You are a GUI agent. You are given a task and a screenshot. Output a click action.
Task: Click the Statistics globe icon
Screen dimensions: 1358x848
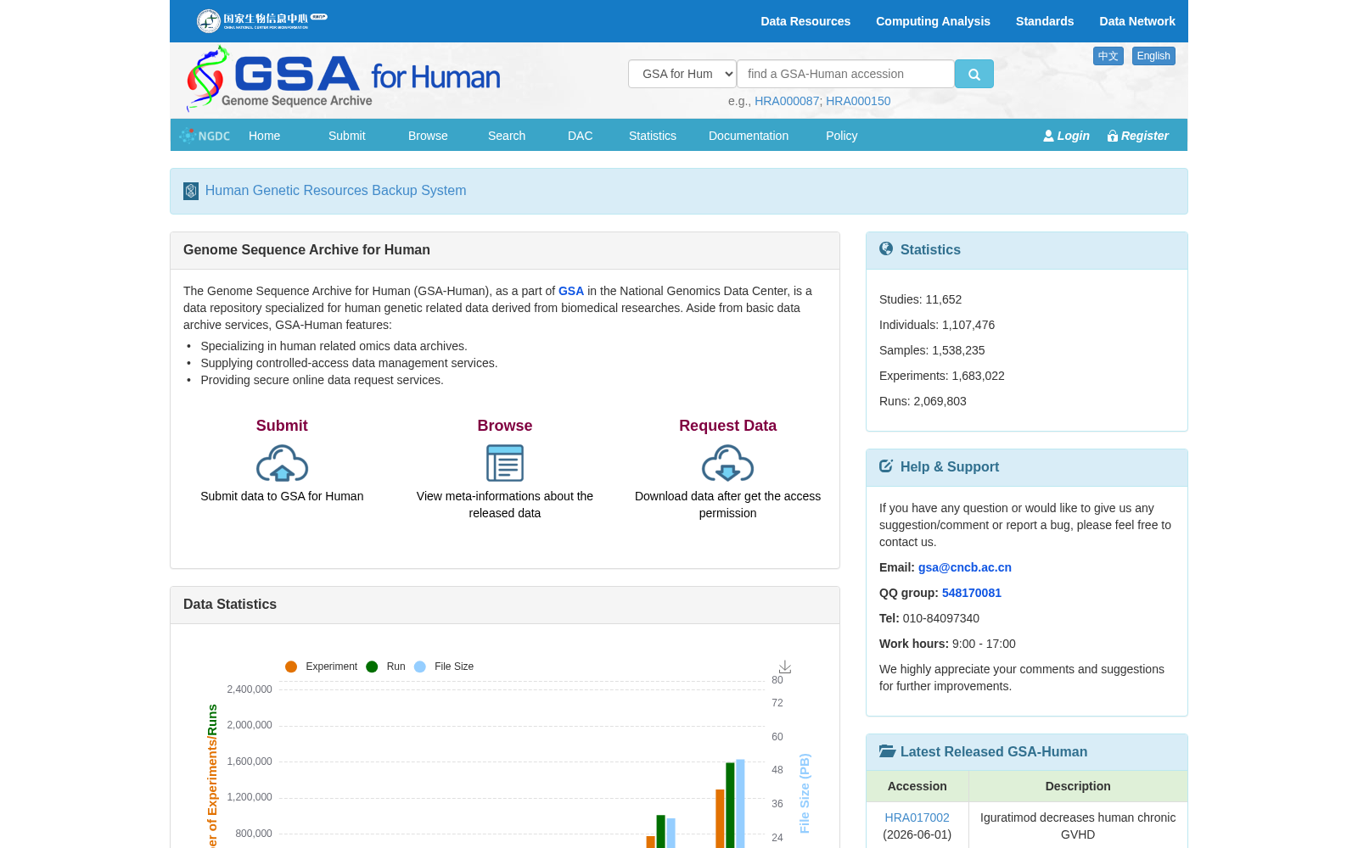tap(886, 248)
